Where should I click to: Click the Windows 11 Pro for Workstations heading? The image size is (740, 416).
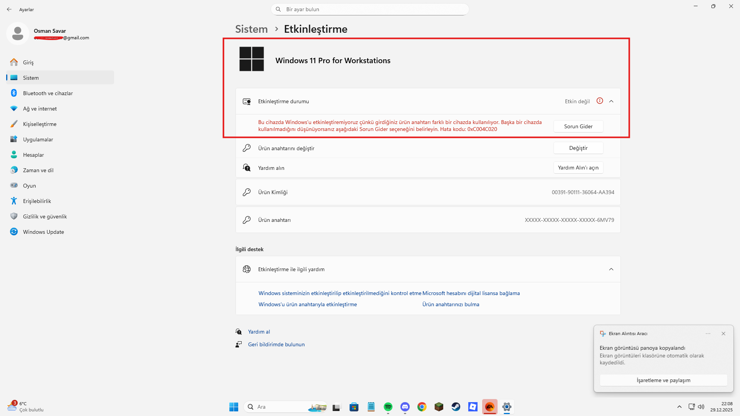pyautogui.click(x=333, y=60)
